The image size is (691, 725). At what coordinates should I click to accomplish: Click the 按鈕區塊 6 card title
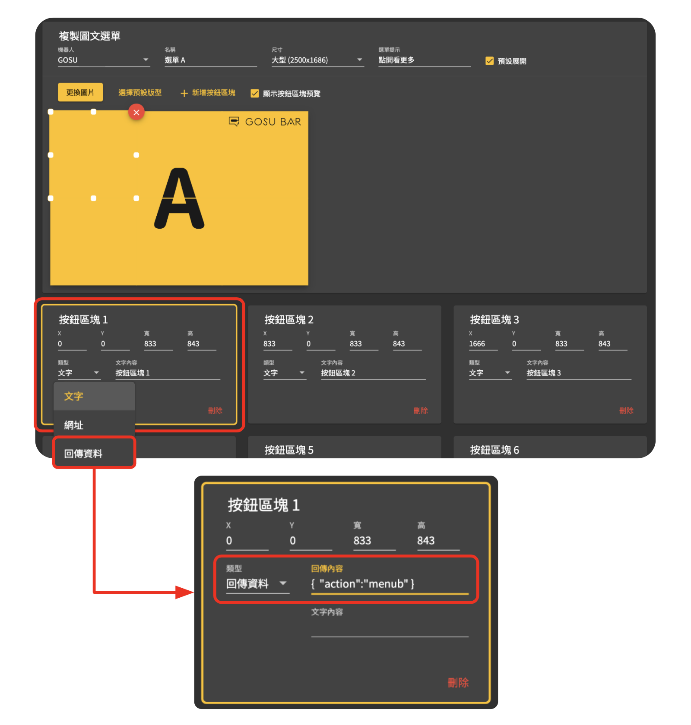click(x=494, y=450)
